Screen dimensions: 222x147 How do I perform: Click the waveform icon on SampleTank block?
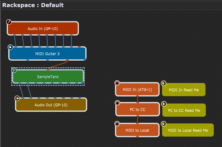(x=14, y=70)
